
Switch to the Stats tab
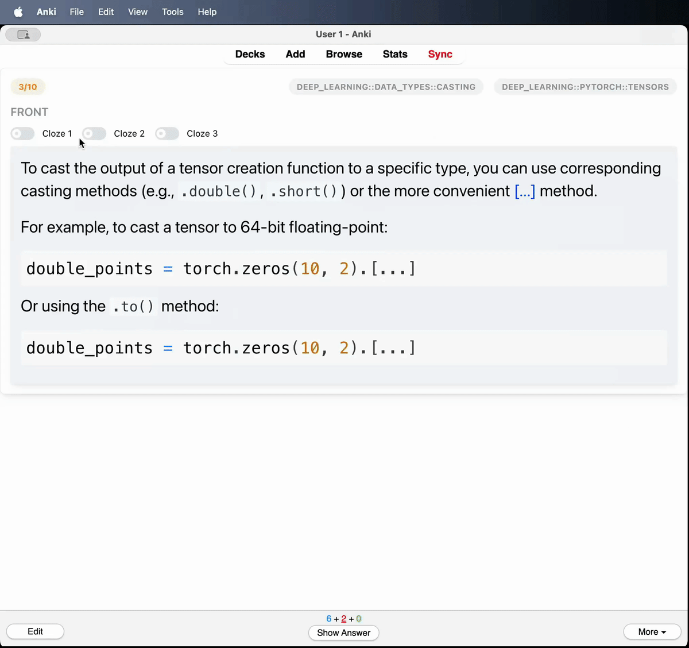tap(395, 54)
